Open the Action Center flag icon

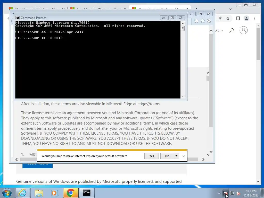[226, 193]
